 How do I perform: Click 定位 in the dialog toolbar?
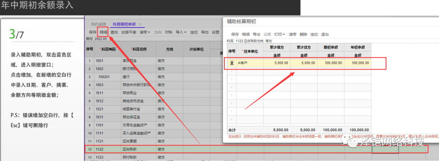point(314,34)
